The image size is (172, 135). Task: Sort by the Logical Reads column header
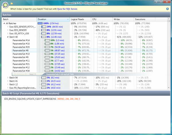point(80,19)
